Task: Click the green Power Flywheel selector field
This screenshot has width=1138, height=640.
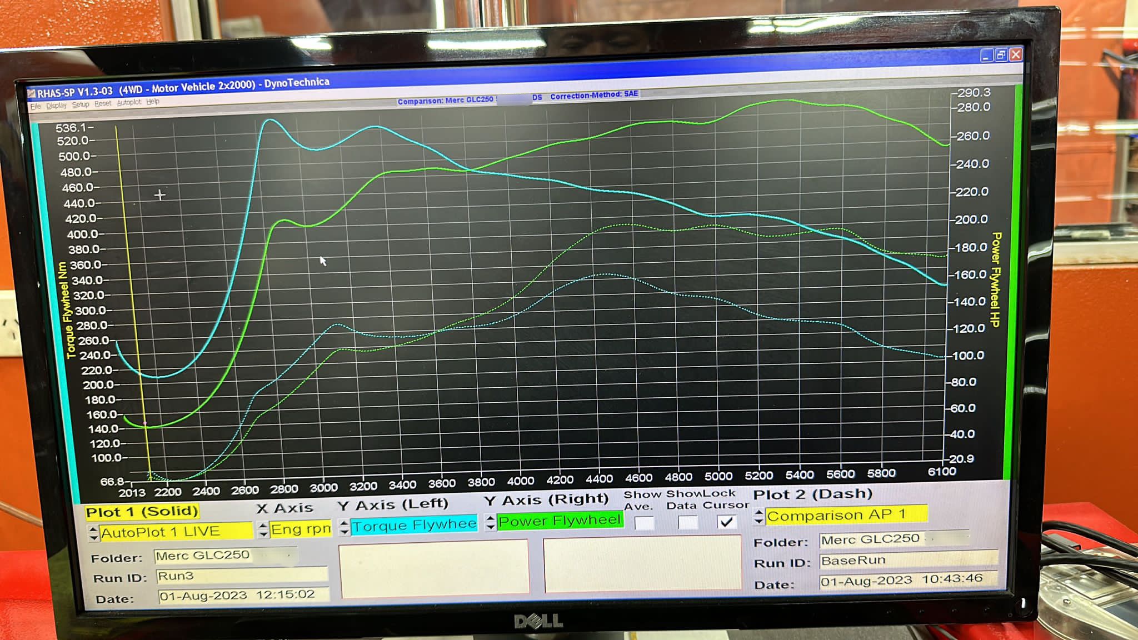Action: tap(560, 521)
